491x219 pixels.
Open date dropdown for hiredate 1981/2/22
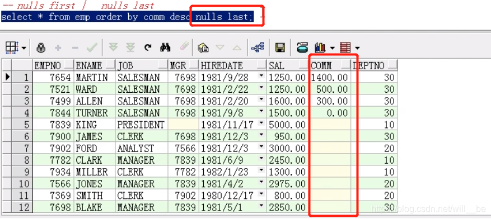[x=261, y=88]
